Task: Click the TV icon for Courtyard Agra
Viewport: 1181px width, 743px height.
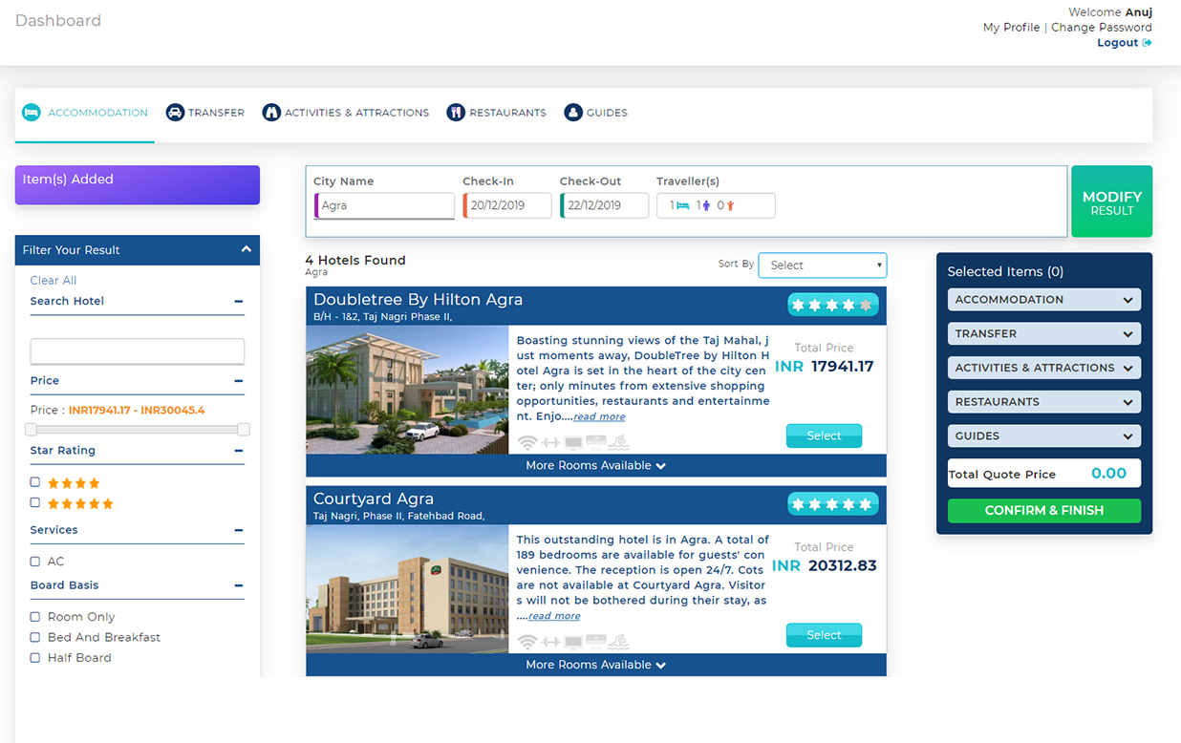Action: [x=573, y=642]
